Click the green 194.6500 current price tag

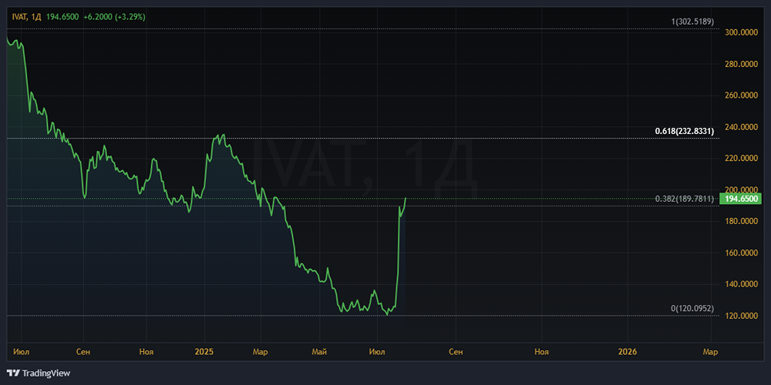[x=740, y=199]
